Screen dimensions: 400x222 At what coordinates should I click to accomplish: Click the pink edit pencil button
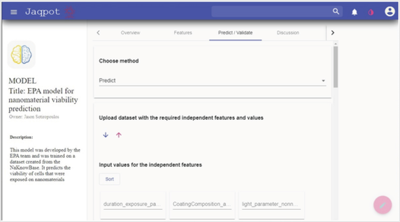(x=383, y=205)
